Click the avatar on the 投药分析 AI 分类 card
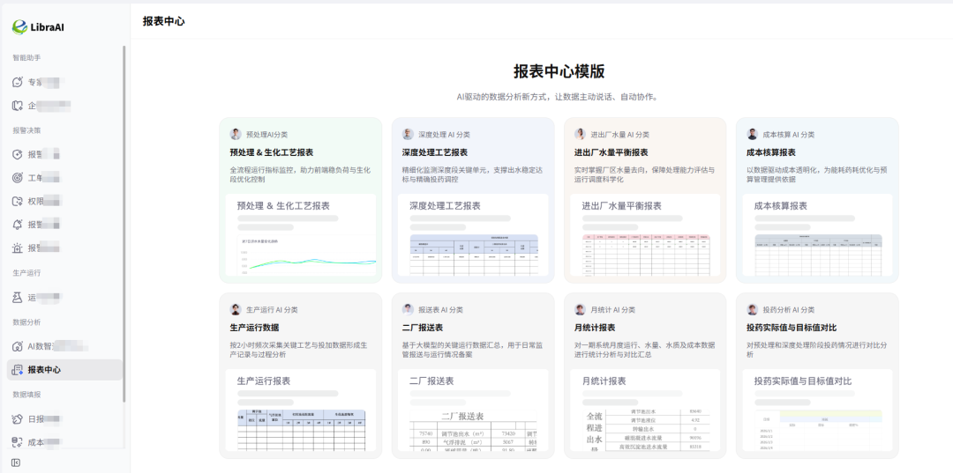The height and width of the screenshot is (473, 953). 753,309
